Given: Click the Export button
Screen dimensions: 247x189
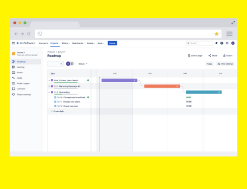Looking at the screenshot, I should click(x=228, y=55).
